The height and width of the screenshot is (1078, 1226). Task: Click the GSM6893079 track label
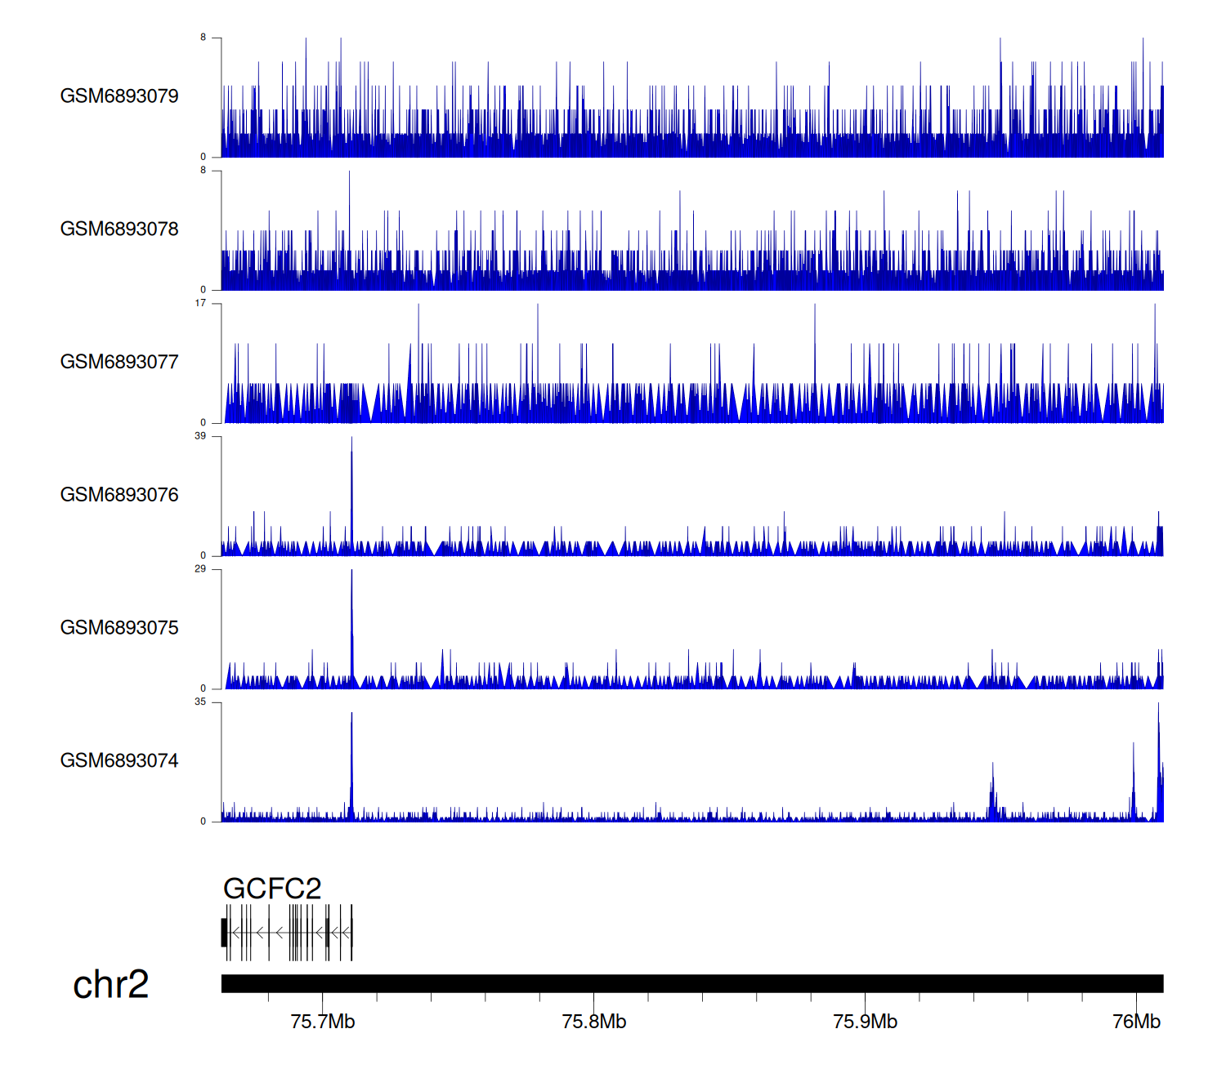pyautogui.click(x=119, y=96)
